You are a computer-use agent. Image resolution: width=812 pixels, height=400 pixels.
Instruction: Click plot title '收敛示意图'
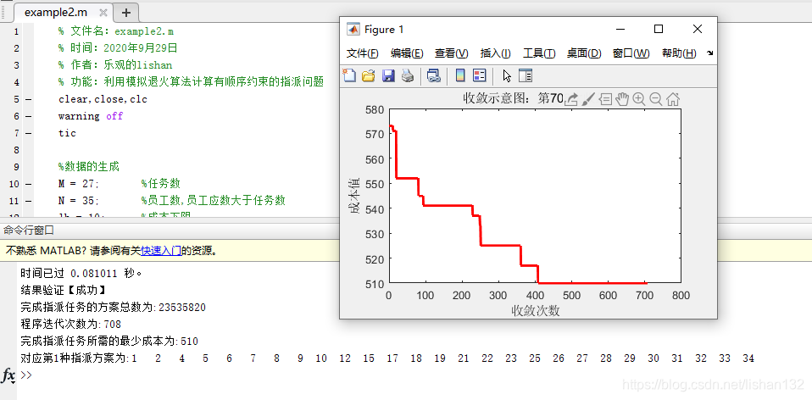(x=495, y=98)
